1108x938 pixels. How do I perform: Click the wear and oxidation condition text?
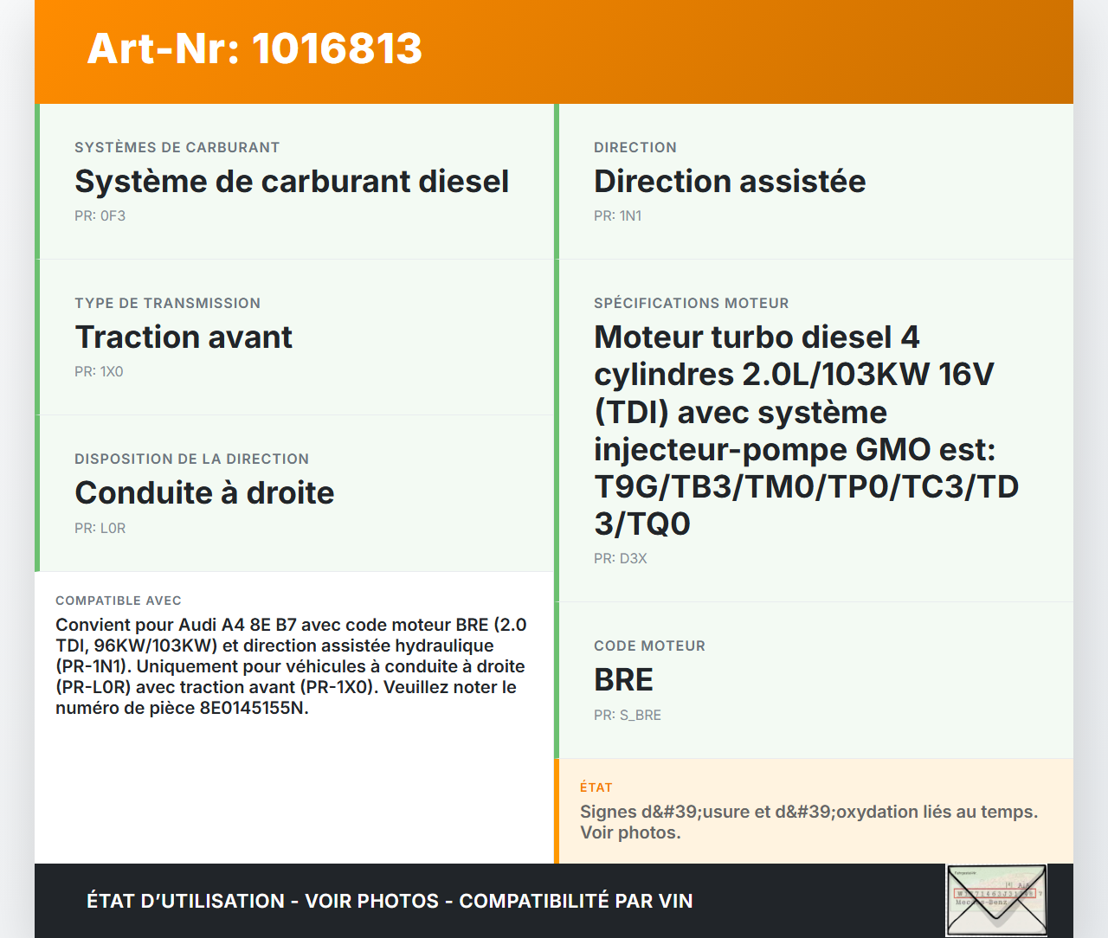(808, 822)
